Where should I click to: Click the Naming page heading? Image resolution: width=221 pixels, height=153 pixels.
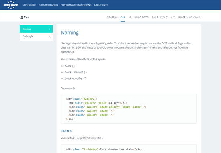pyautogui.click(x=70, y=33)
